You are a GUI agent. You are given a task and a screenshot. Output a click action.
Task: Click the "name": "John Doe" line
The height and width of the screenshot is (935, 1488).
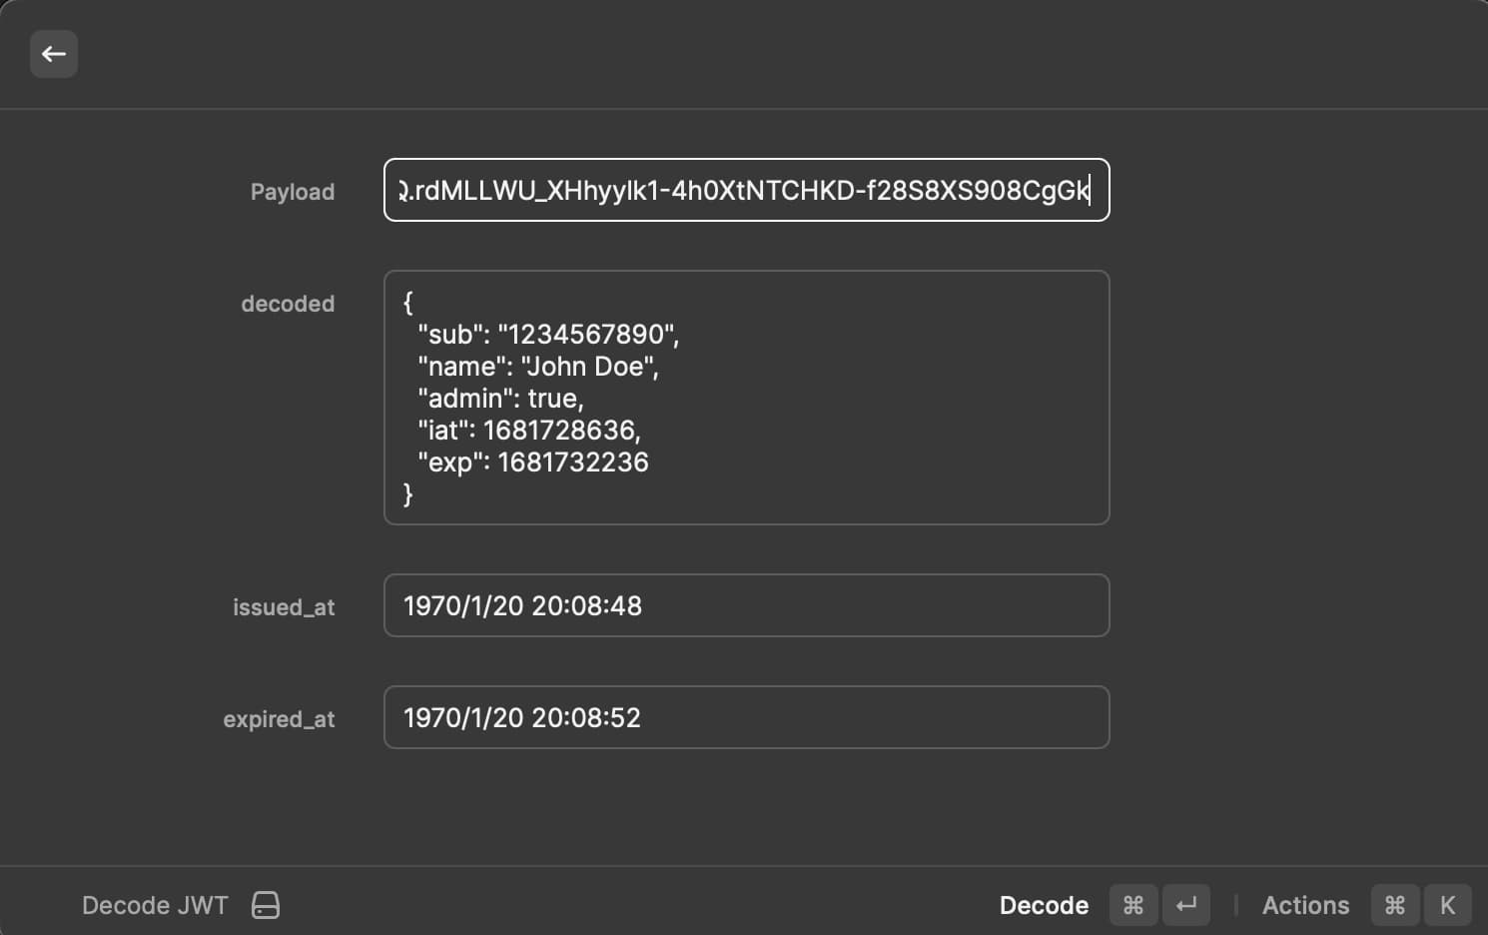[538, 366]
